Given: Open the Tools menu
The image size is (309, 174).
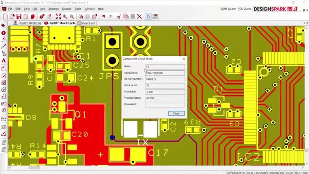Looking at the screenshot, I should click(78, 9).
